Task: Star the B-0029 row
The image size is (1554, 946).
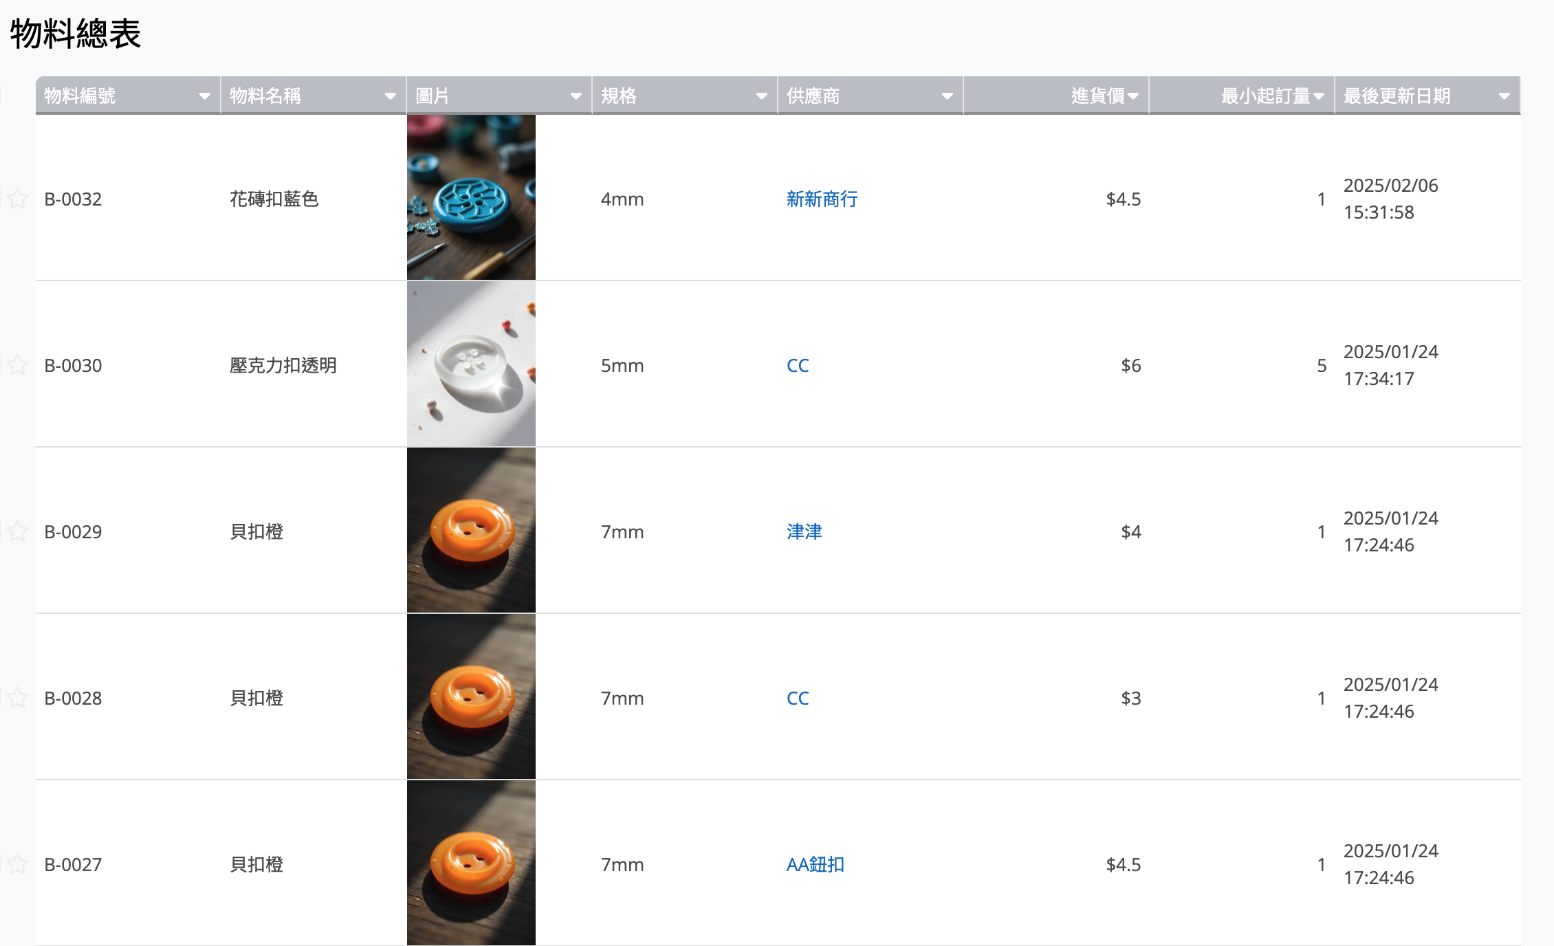Action: (x=17, y=531)
